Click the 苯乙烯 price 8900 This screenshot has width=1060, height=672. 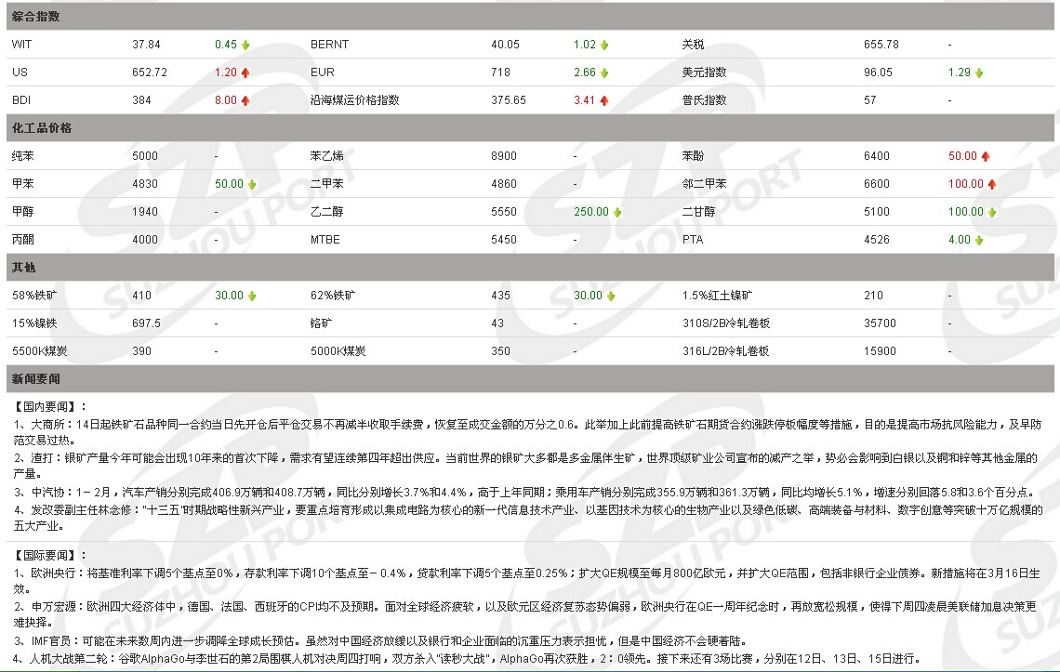(x=504, y=156)
